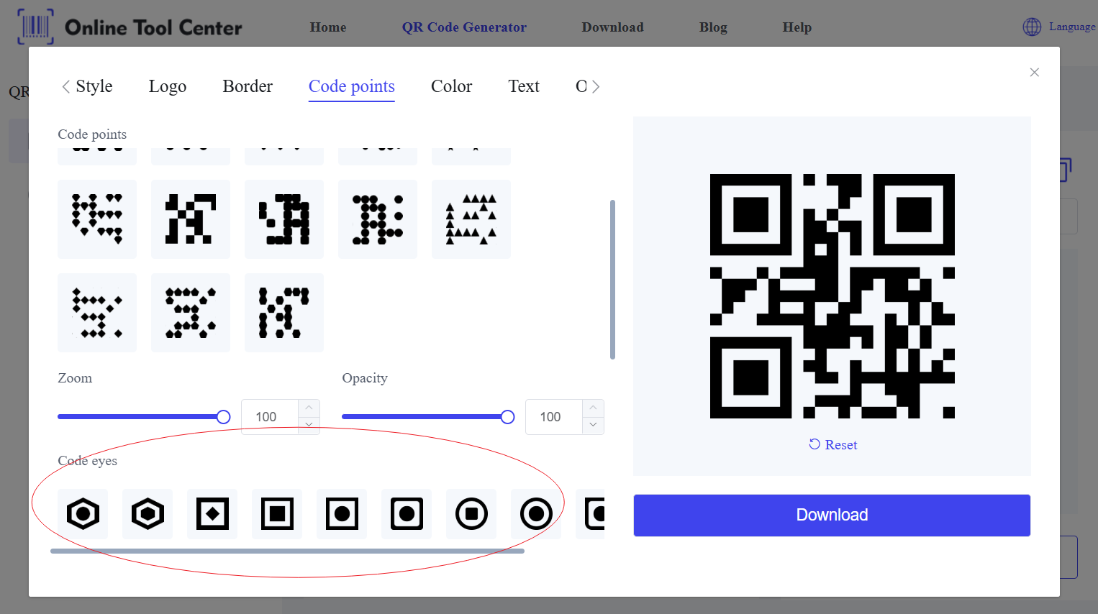1098x614 pixels.
Task: Choose circle eye with circle center
Action: click(x=536, y=514)
